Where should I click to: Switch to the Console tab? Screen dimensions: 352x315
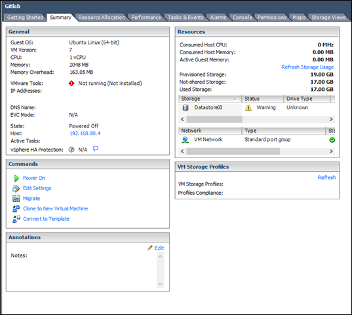pyautogui.click(x=243, y=18)
